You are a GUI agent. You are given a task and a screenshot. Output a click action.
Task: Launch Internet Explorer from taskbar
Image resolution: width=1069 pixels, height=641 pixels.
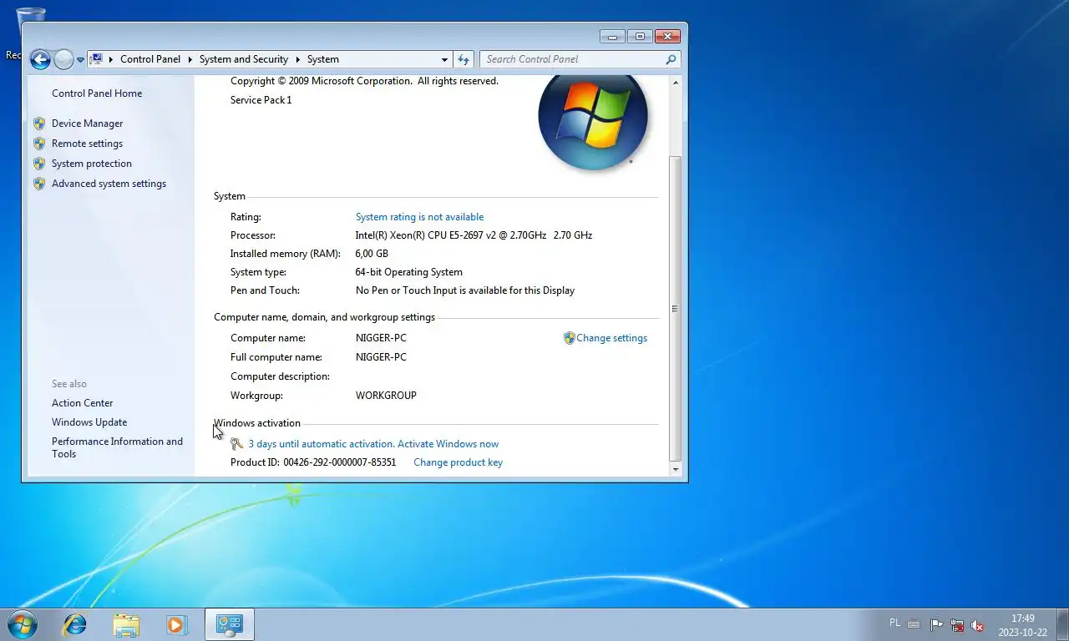75,624
